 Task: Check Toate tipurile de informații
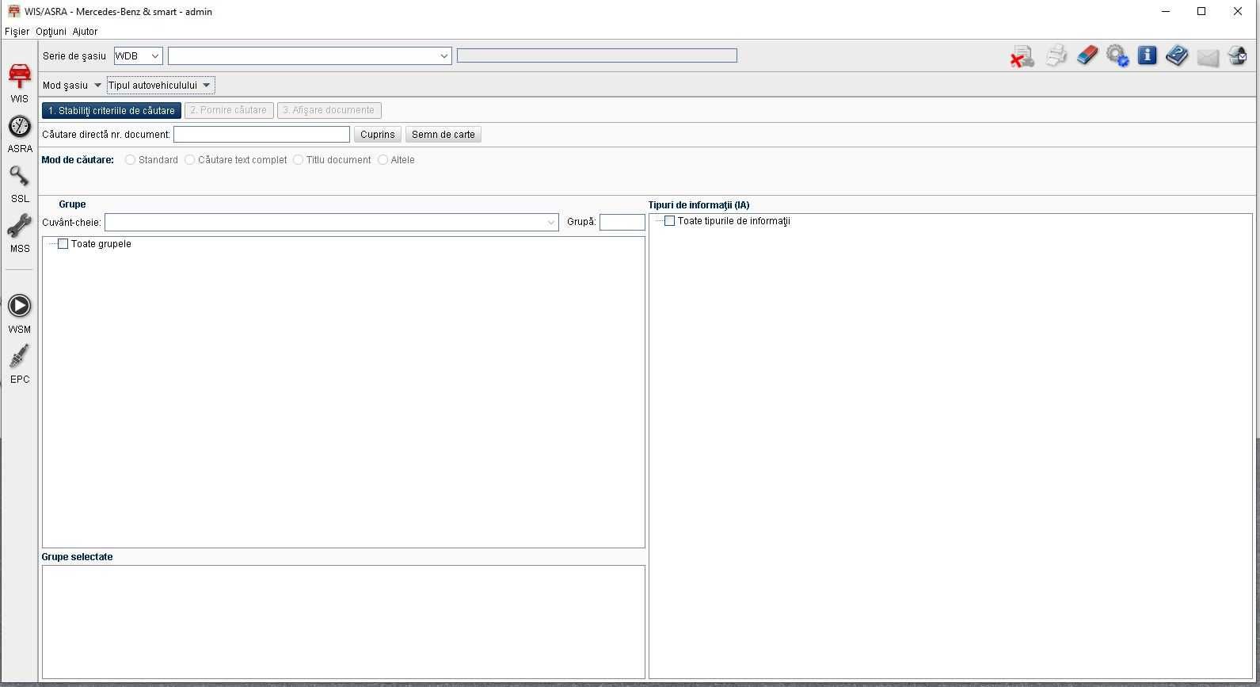670,221
